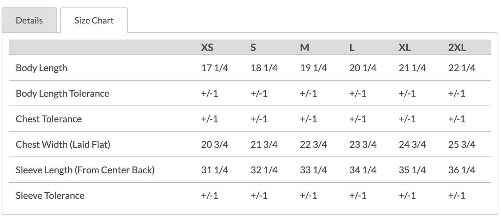
Task: Switch to the Details tab
Action: tap(29, 20)
